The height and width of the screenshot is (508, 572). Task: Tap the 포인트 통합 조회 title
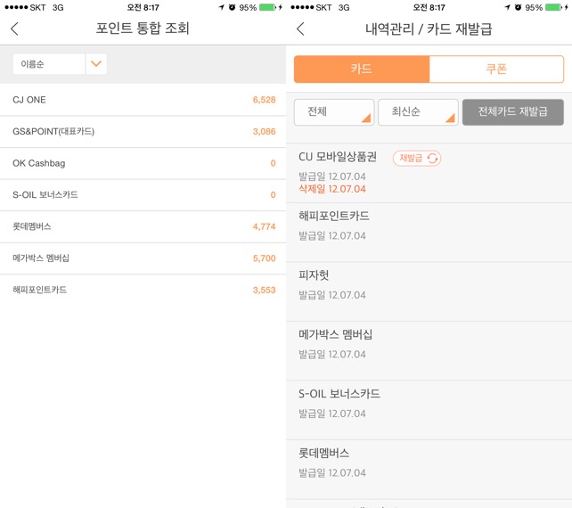pyautogui.click(x=143, y=29)
